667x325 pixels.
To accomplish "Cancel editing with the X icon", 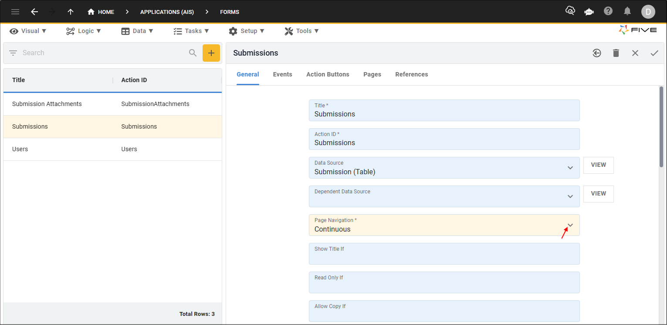I will coord(635,53).
